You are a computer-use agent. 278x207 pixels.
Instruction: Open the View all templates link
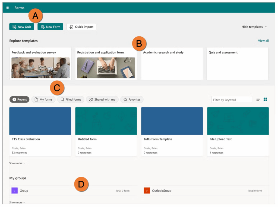(x=263, y=41)
